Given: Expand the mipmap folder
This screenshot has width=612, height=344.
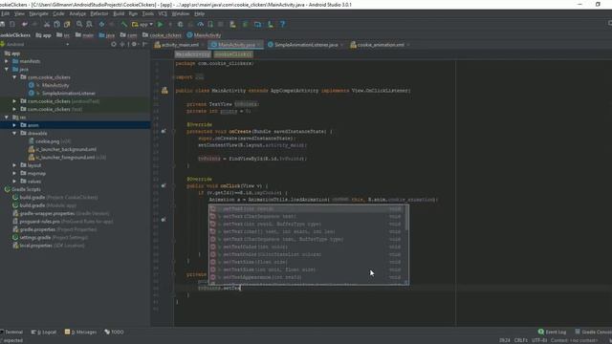Looking at the screenshot, I should 14,173.
